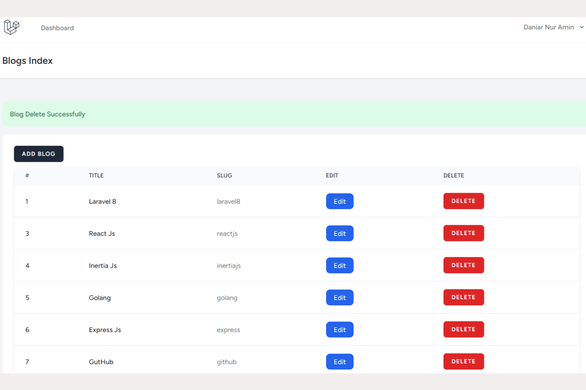Screen dimensions: 586x390
Task: Click the Laravel logo icon
Action: pyautogui.click(x=12, y=27)
